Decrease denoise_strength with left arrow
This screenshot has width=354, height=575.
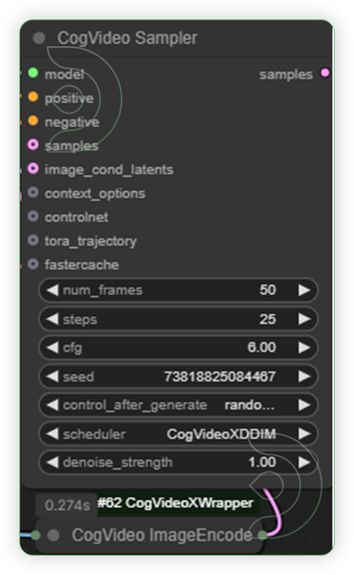(52, 462)
